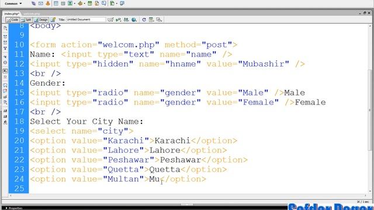Click the Title input field
This screenshot has height=210, width=374.
(86, 19)
